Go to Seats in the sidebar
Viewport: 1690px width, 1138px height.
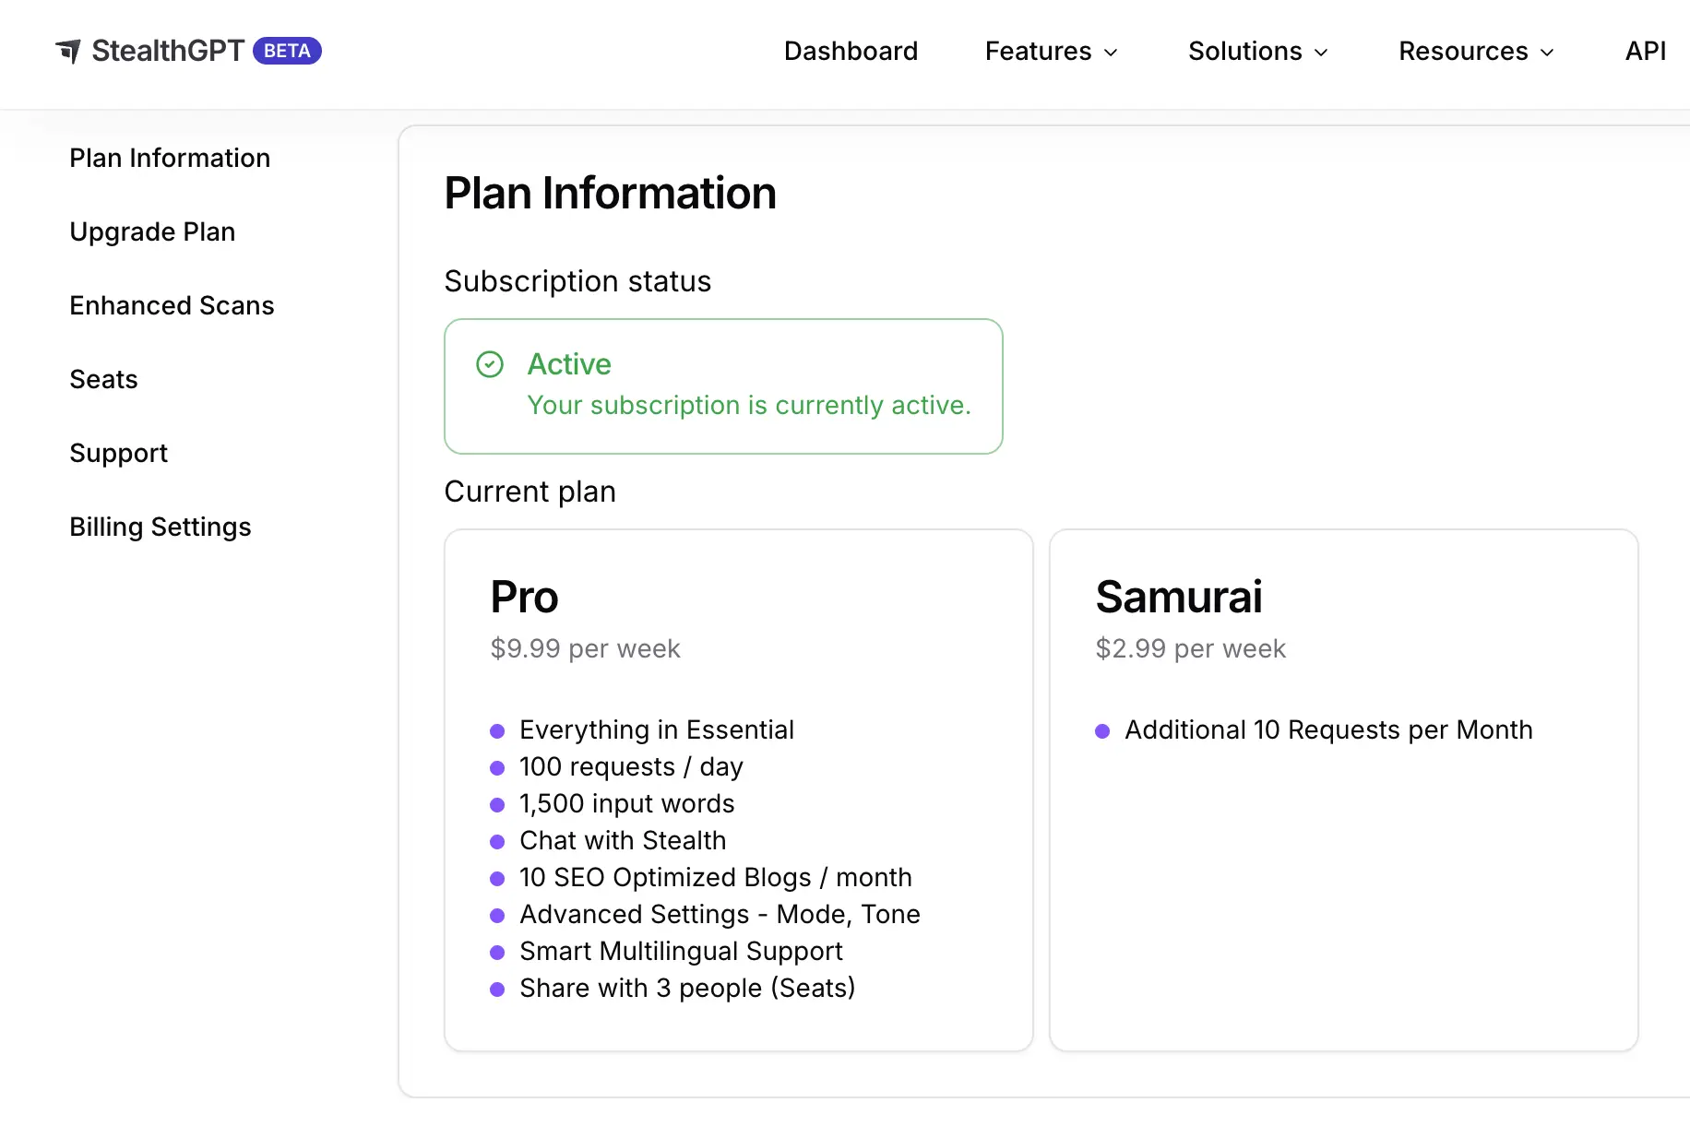103,379
